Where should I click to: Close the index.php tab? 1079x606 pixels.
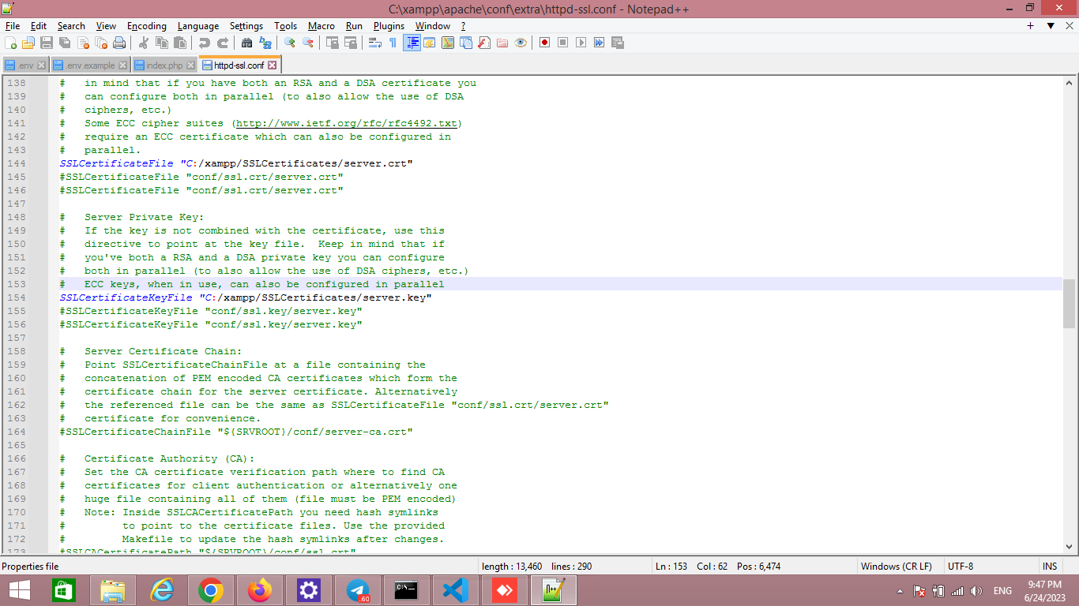point(190,65)
